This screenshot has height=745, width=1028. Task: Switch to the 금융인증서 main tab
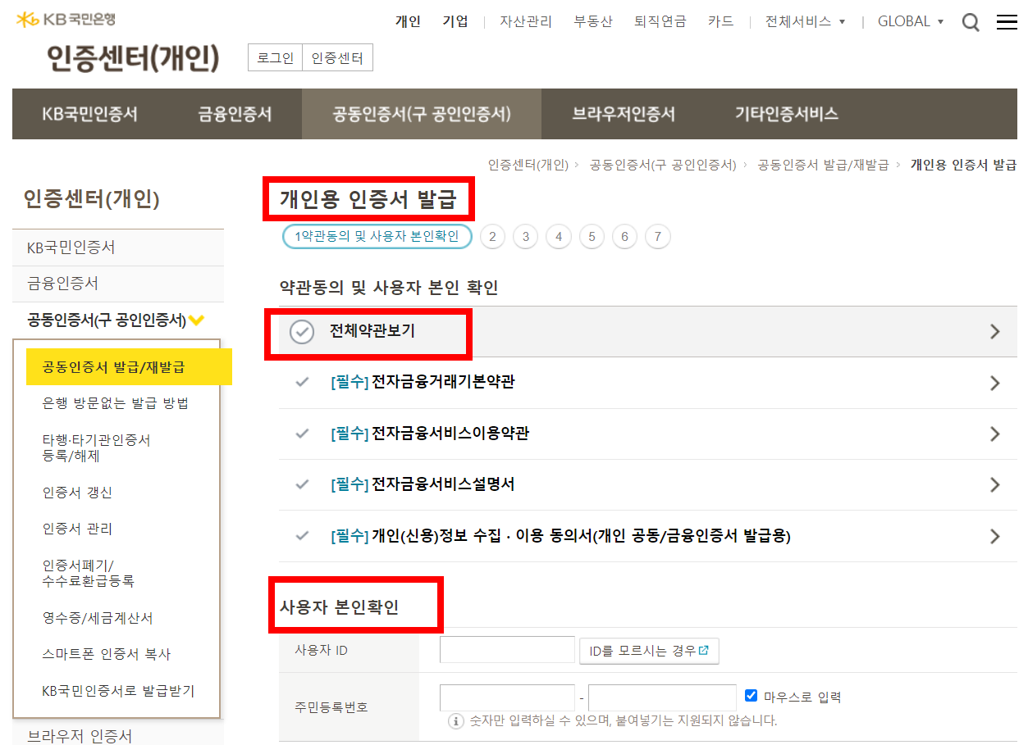pos(235,114)
